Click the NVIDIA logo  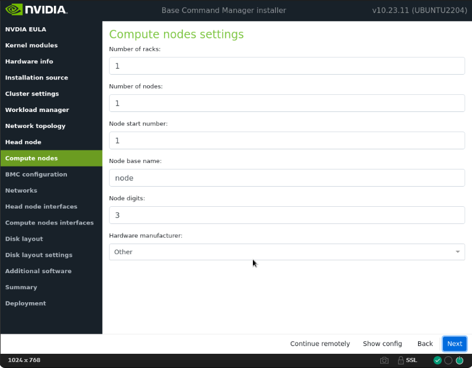point(37,10)
